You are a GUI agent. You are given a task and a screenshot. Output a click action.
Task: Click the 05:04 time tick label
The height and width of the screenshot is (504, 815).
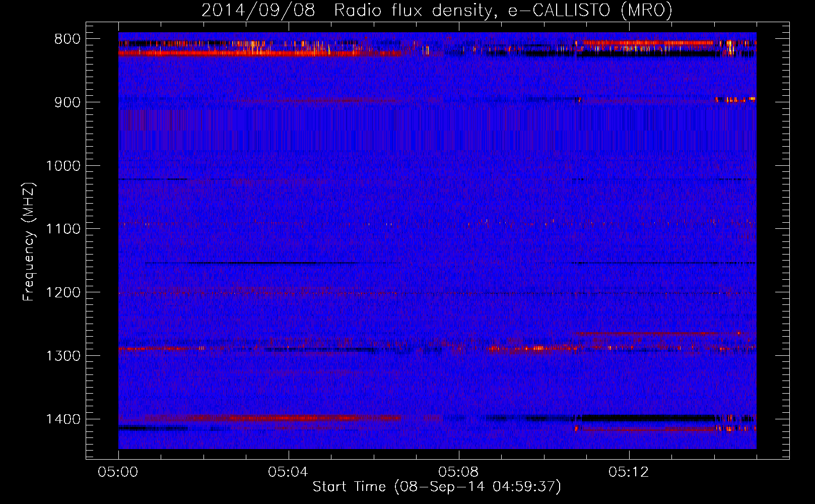click(x=288, y=472)
